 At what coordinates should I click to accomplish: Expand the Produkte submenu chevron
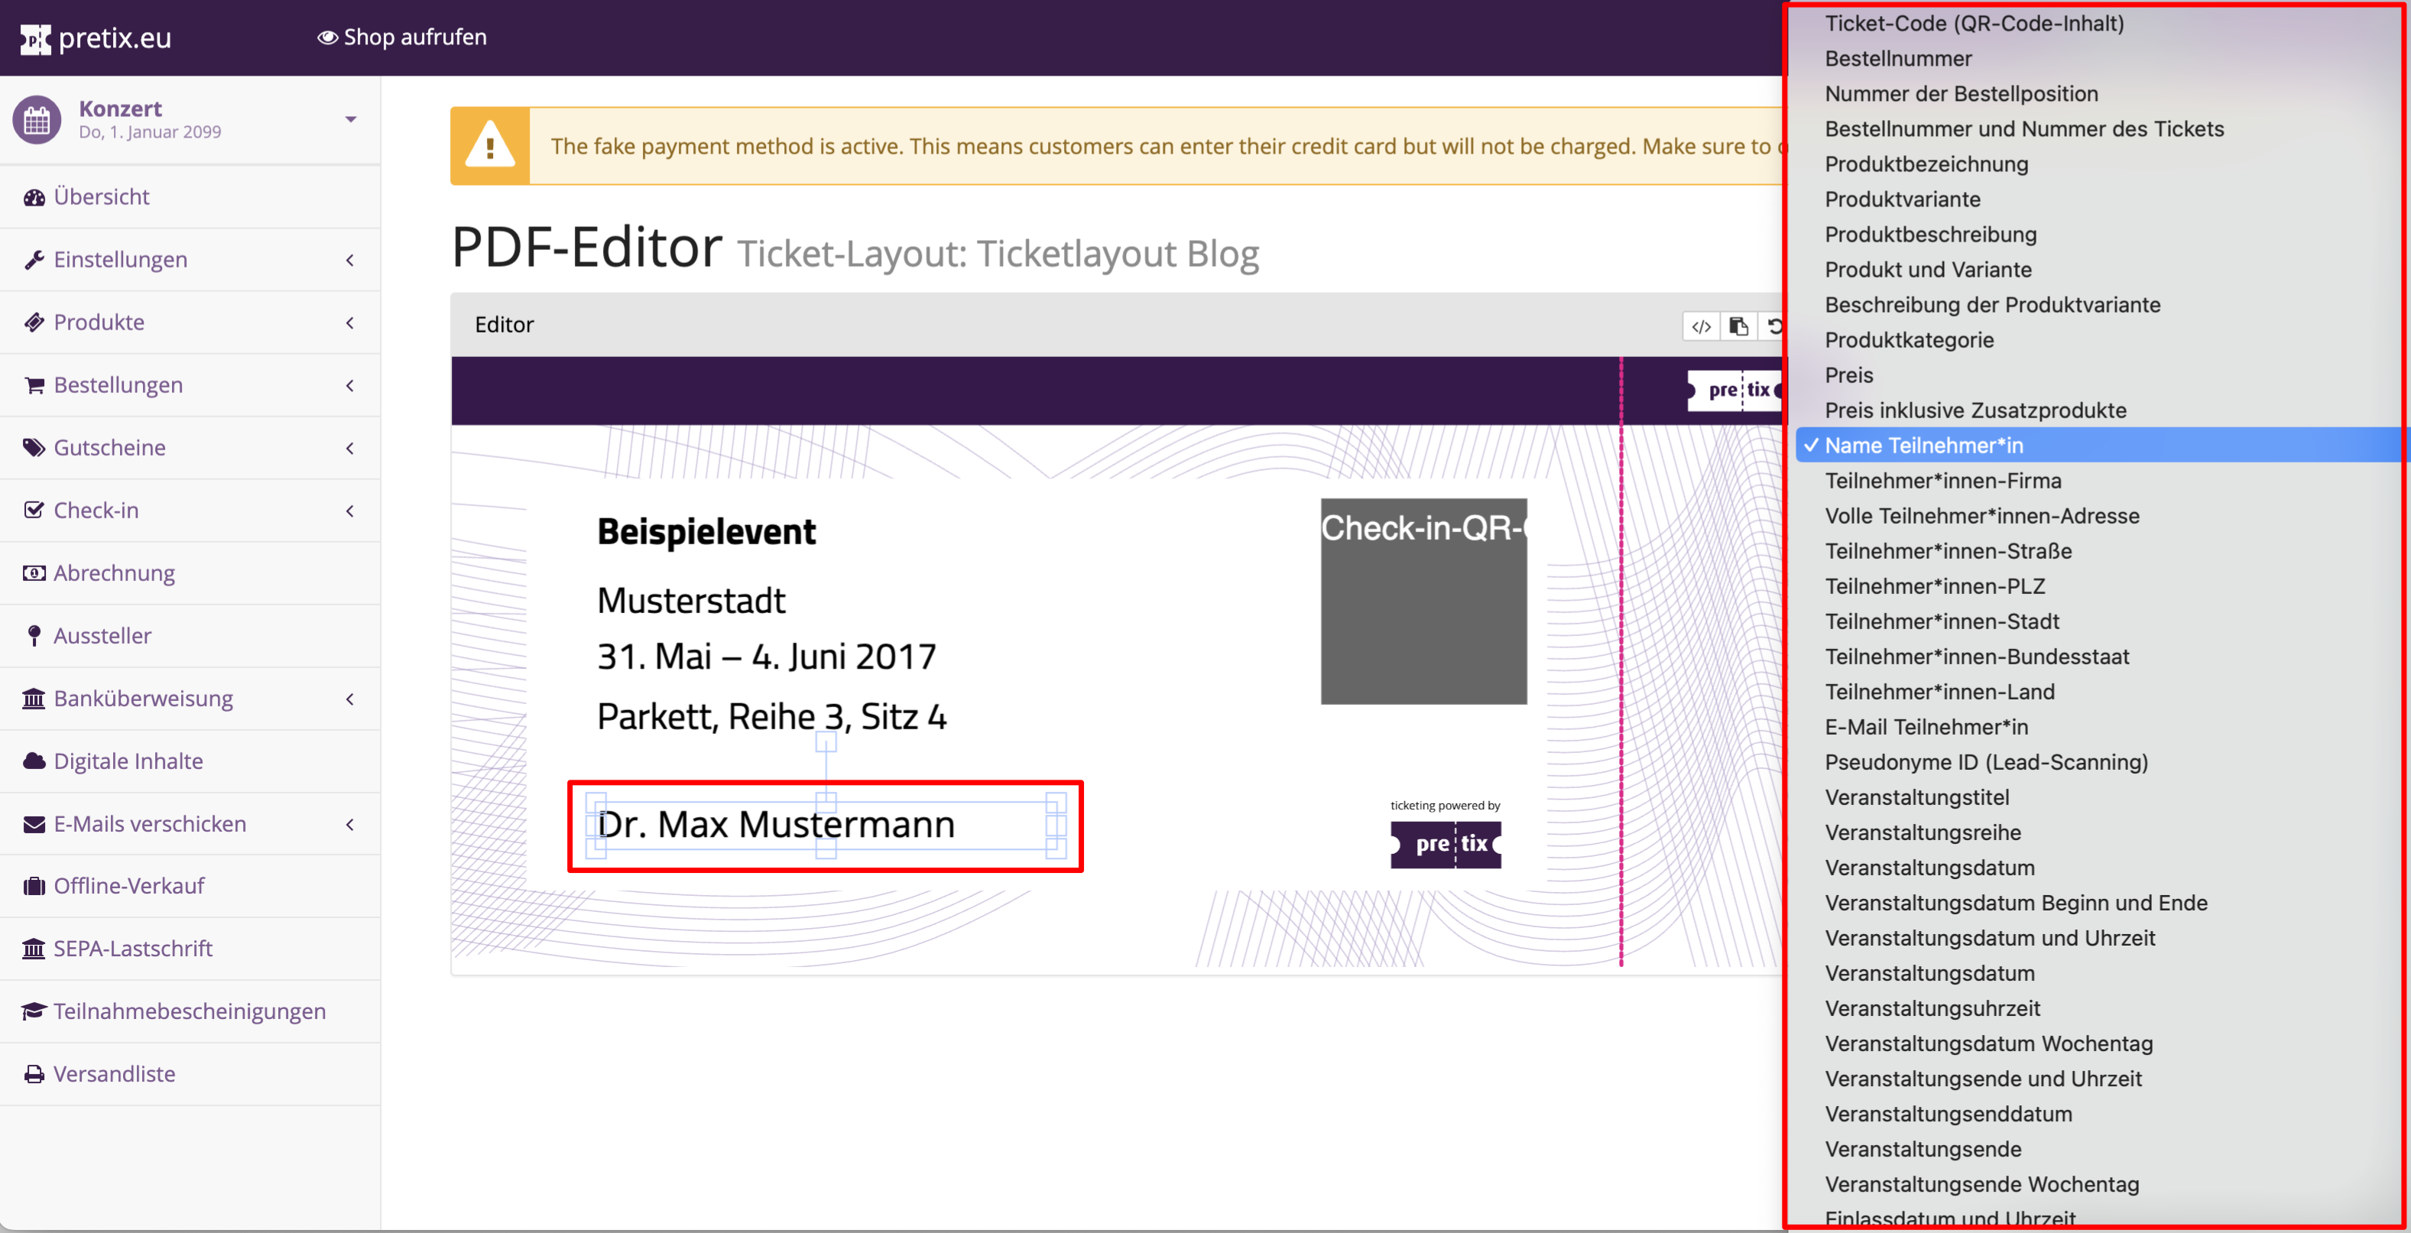[350, 323]
